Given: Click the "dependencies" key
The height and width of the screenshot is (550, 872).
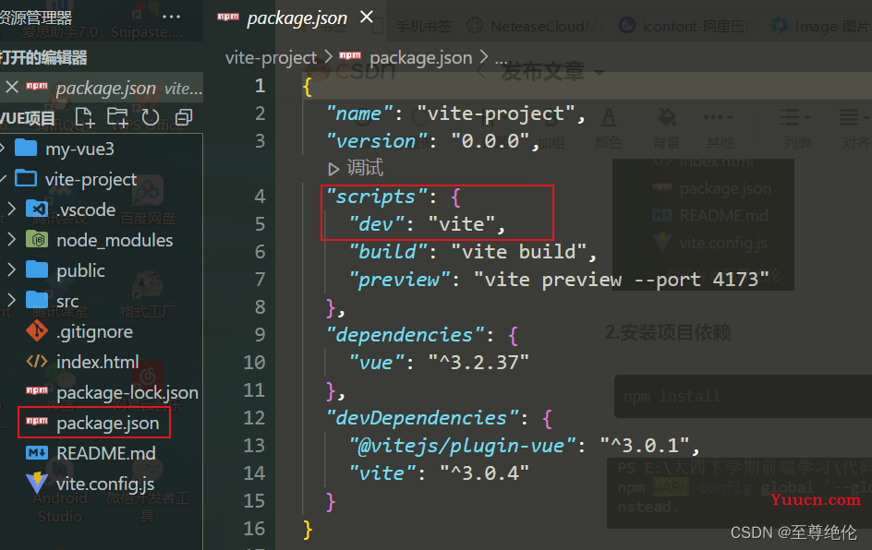Looking at the screenshot, I should pos(406,335).
